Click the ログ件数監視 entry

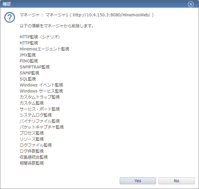(32, 151)
